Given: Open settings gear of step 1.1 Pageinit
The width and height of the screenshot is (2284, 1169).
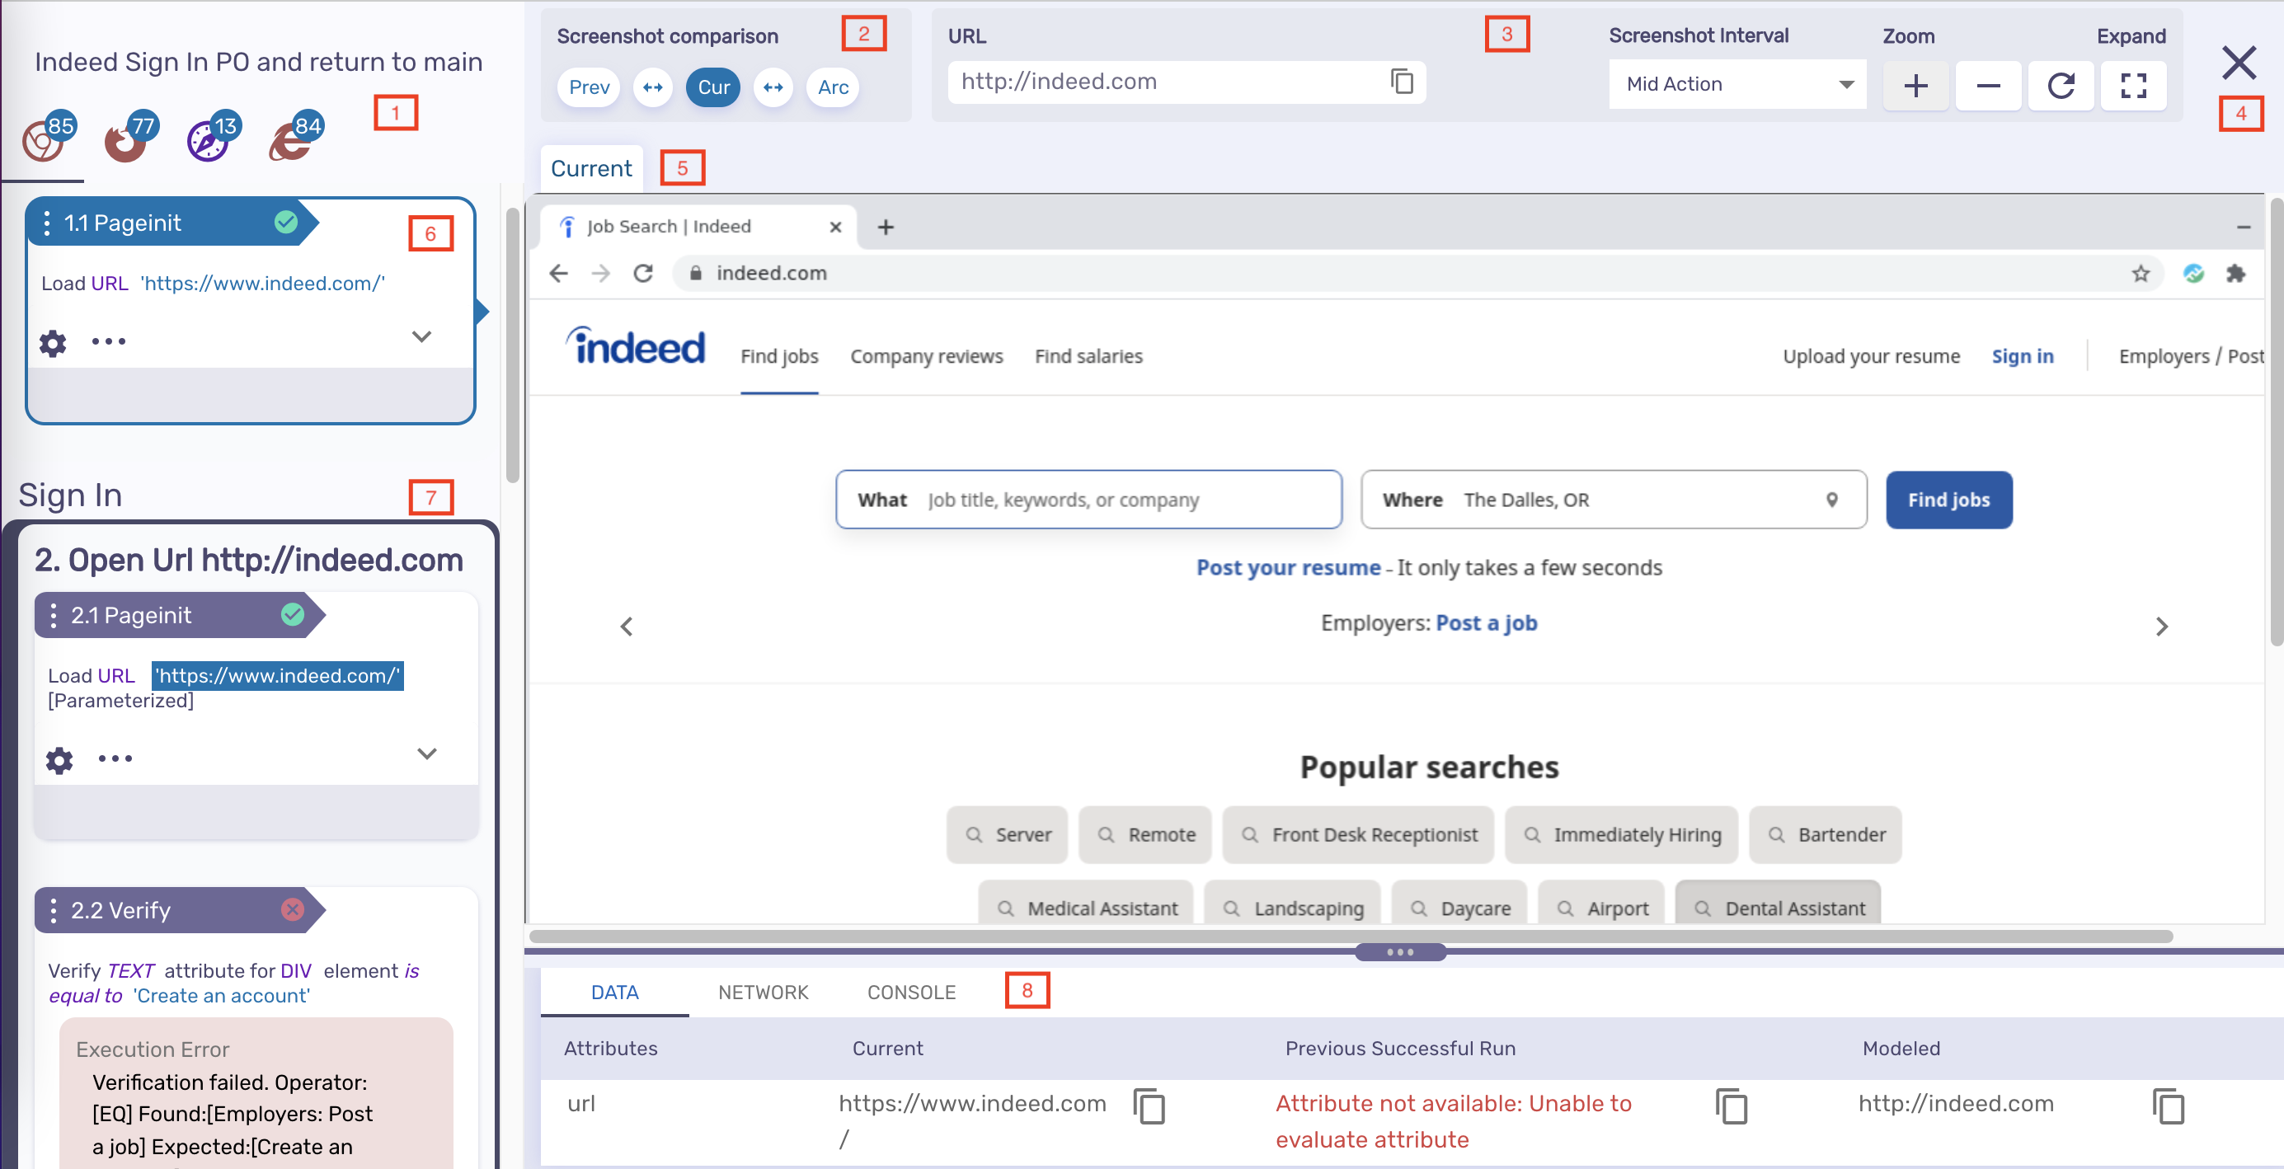Looking at the screenshot, I should (54, 343).
